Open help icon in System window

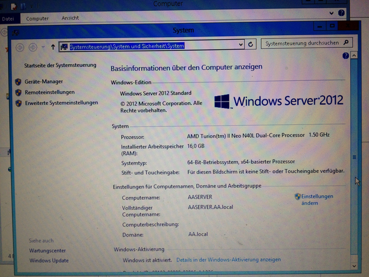[345, 55]
